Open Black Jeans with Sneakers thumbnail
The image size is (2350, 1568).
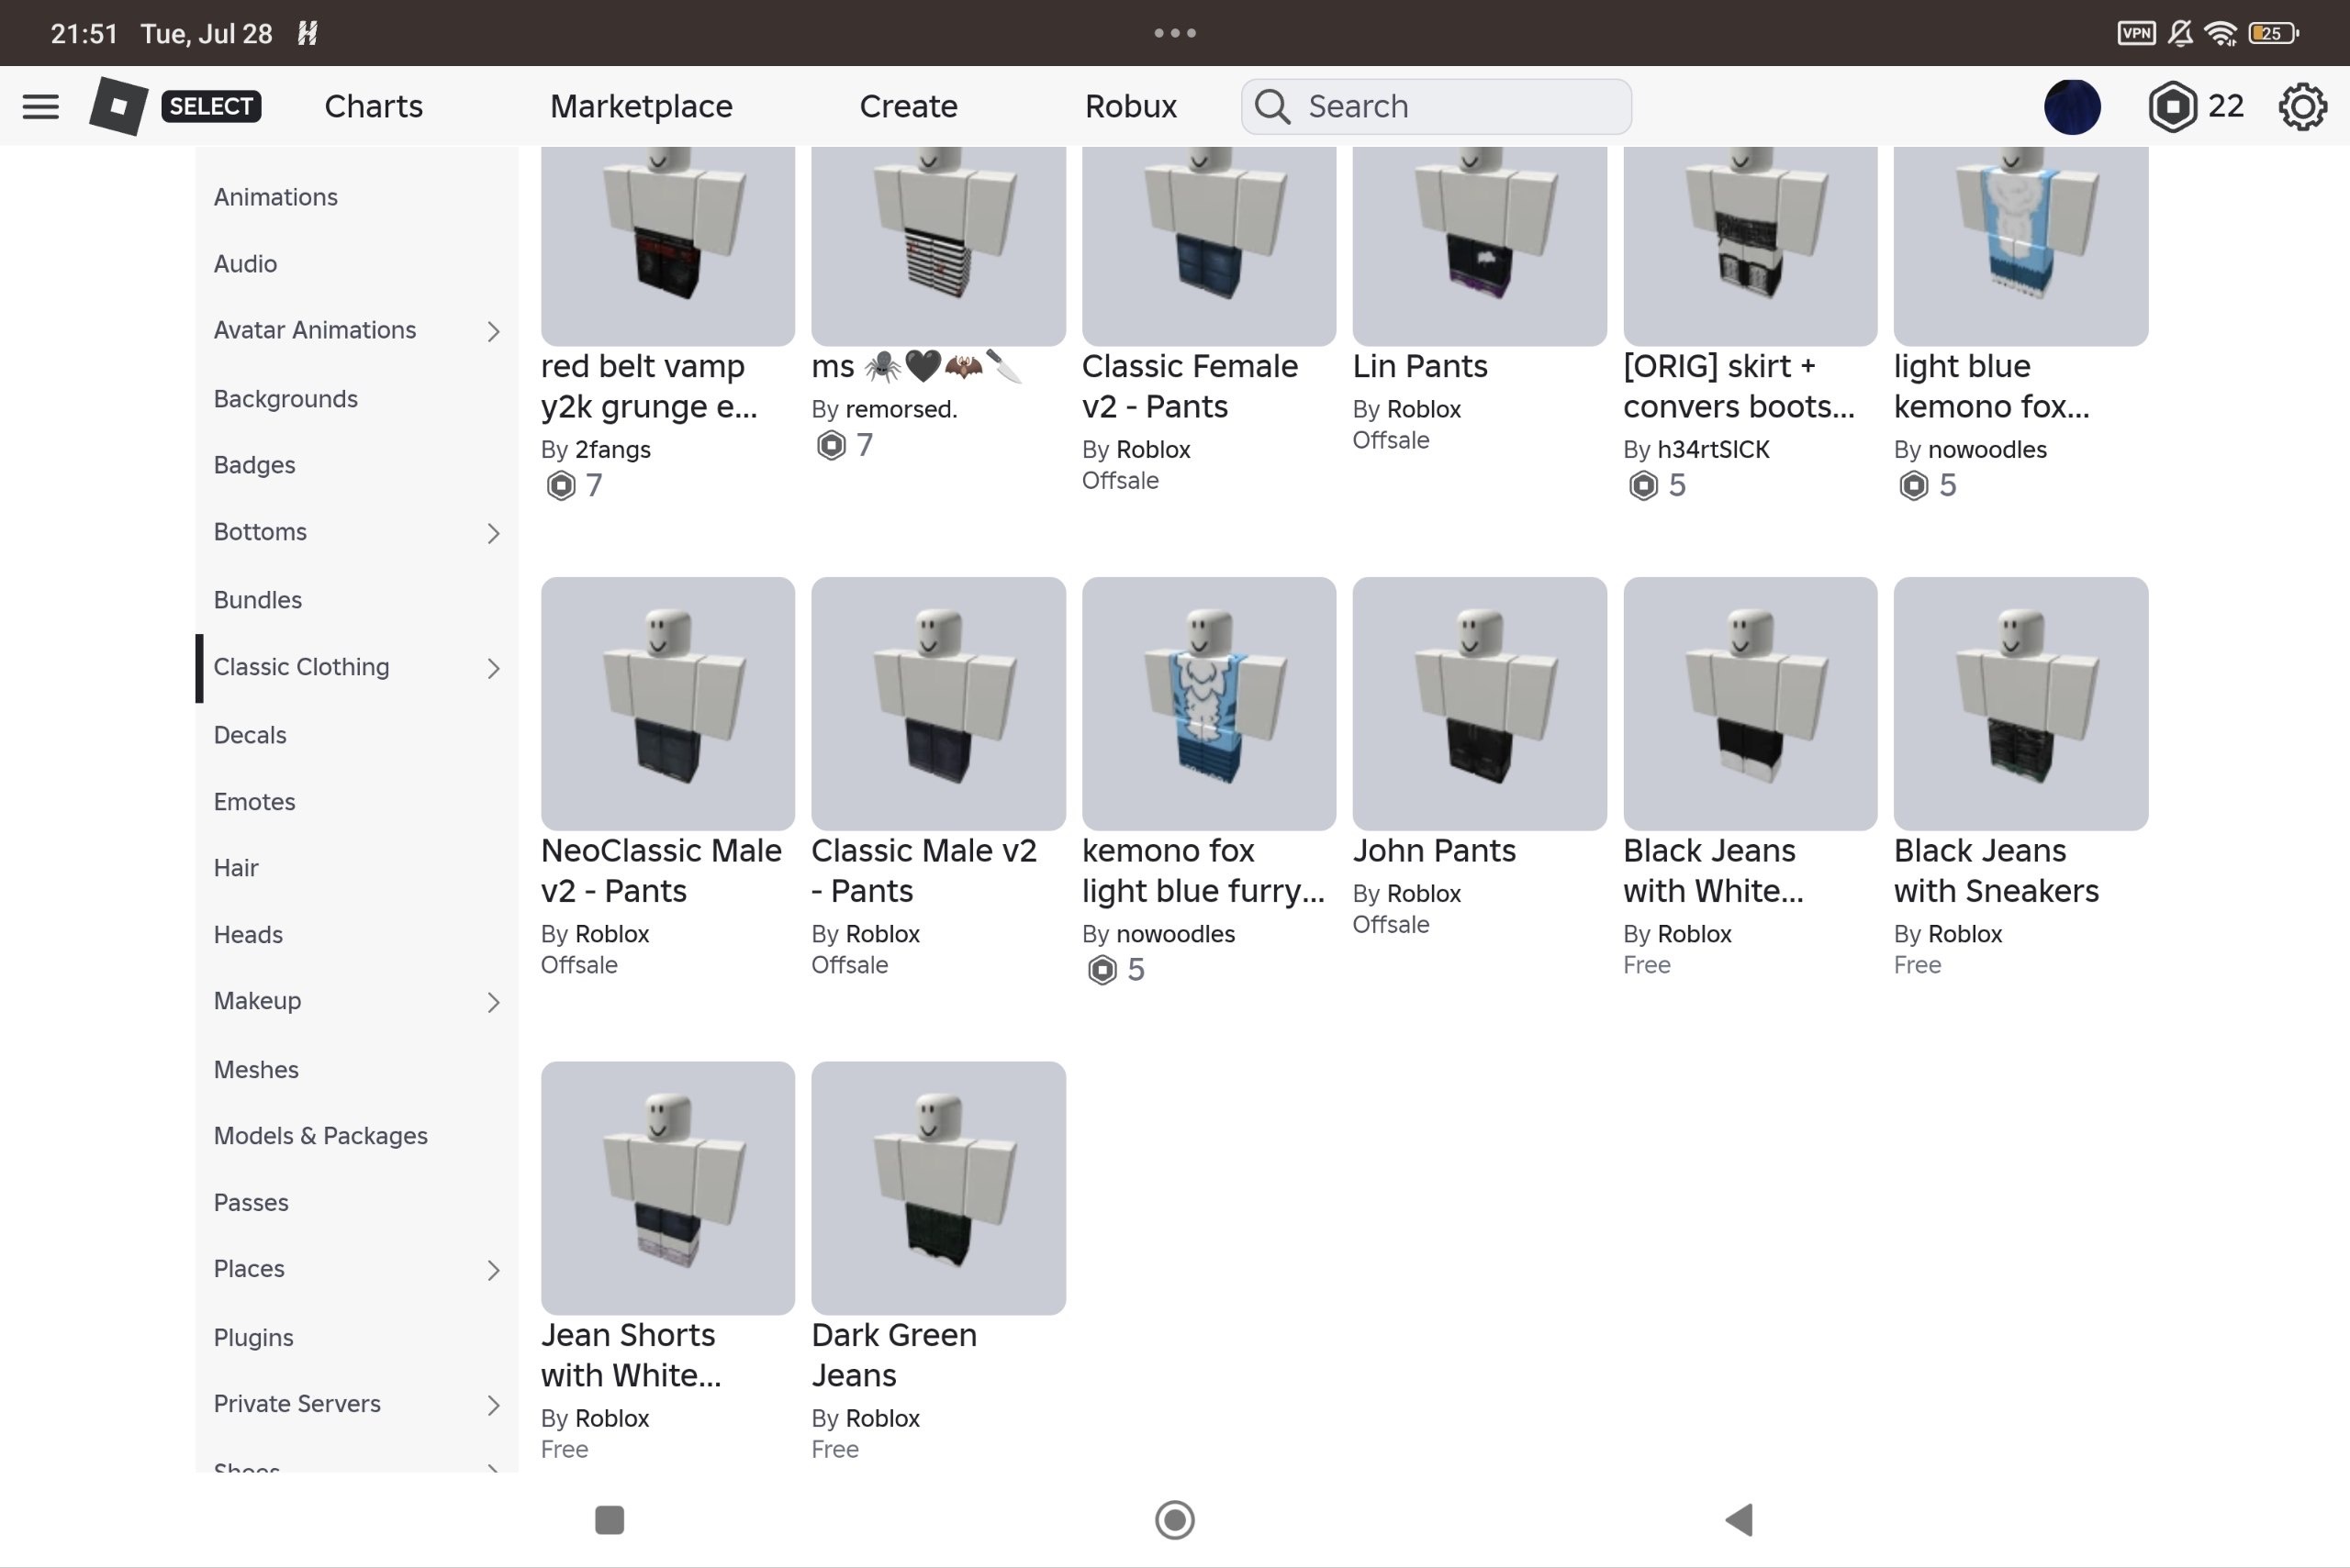pyautogui.click(x=2020, y=703)
